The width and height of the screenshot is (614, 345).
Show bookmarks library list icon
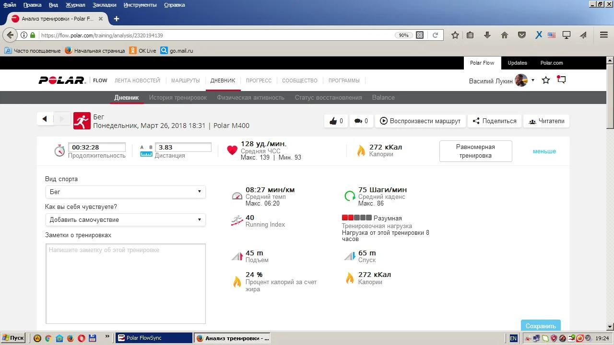point(470,35)
